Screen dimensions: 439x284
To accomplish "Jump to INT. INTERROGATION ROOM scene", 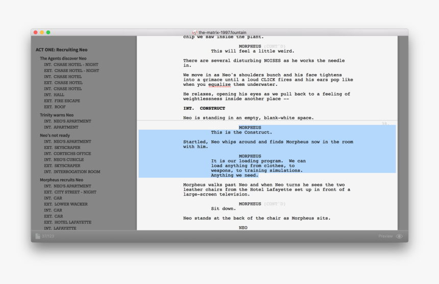I will tap(72, 172).
